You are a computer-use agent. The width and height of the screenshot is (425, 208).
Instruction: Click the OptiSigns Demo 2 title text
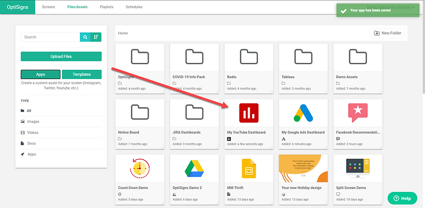click(x=188, y=188)
